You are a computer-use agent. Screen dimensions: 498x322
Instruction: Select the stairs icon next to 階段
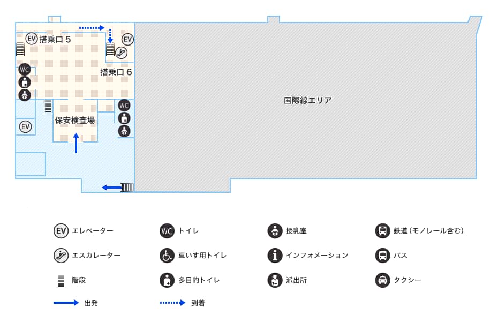click(x=61, y=280)
